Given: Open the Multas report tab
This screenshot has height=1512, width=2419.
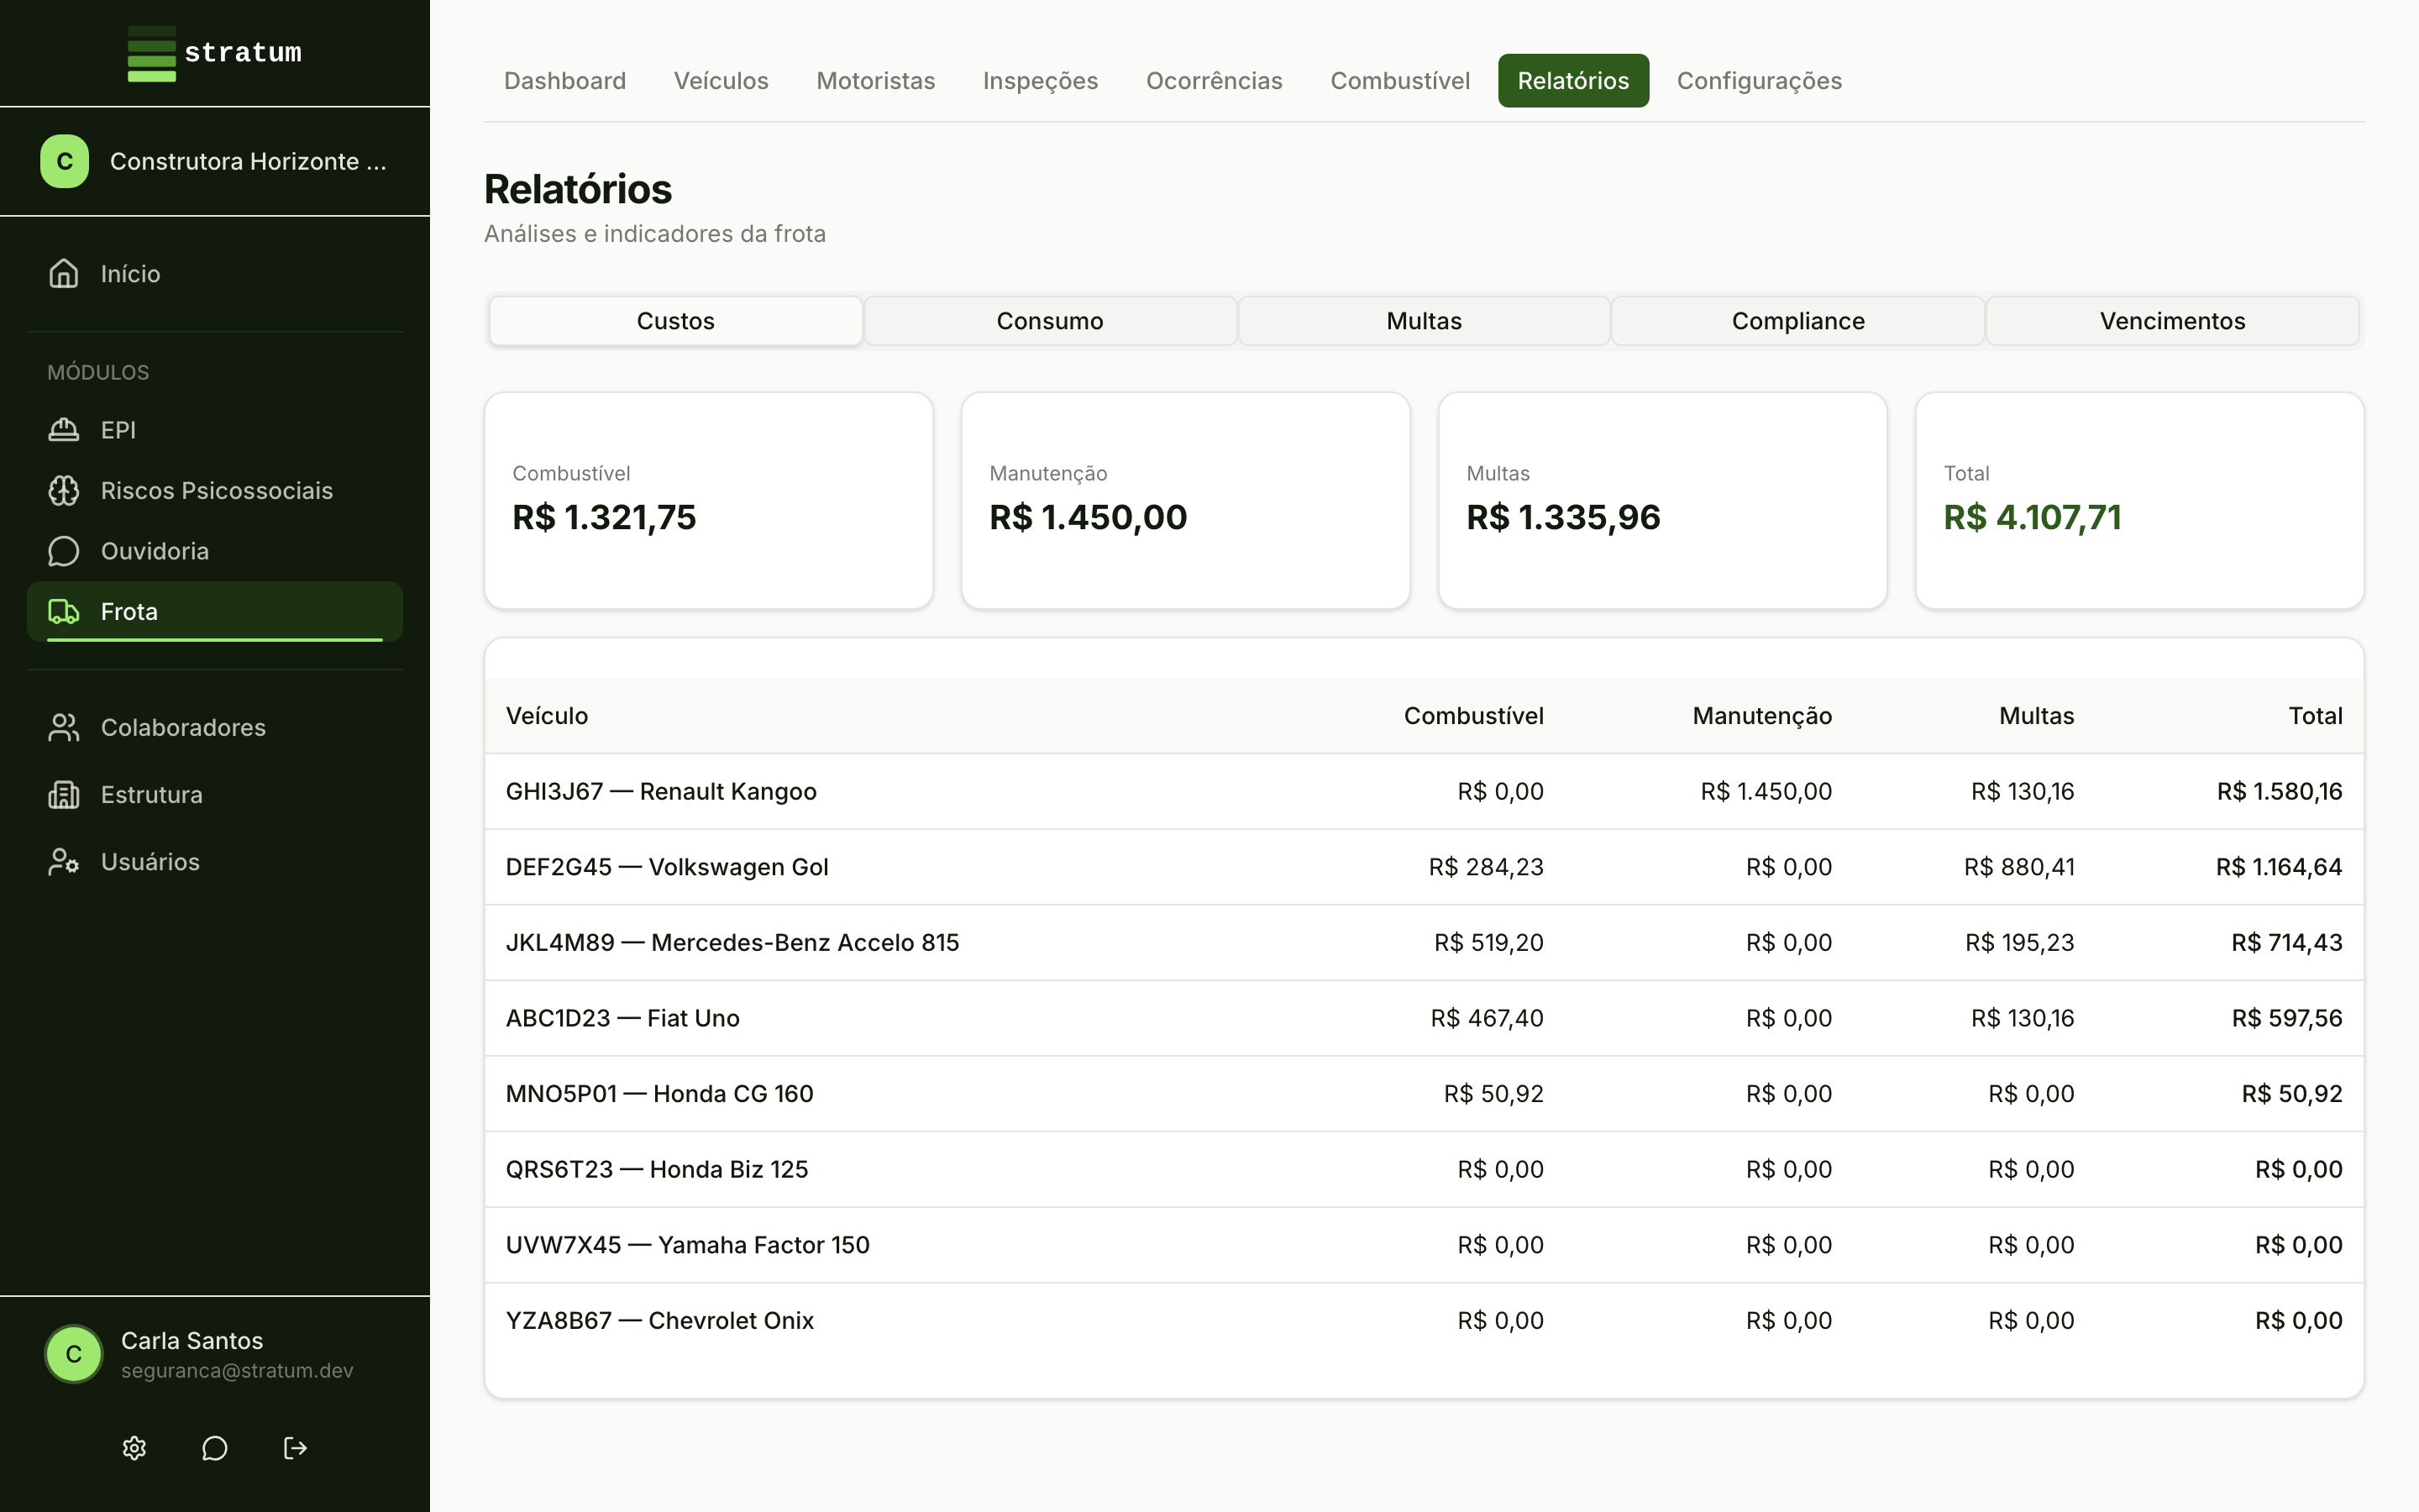Looking at the screenshot, I should pyautogui.click(x=1424, y=321).
